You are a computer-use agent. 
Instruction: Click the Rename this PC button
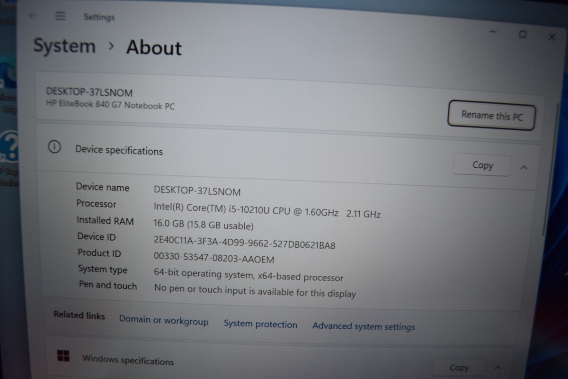(491, 115)
